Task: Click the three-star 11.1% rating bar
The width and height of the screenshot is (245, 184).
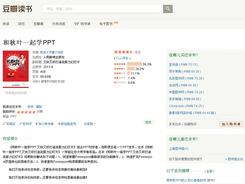Action: (x=128, y=73)
